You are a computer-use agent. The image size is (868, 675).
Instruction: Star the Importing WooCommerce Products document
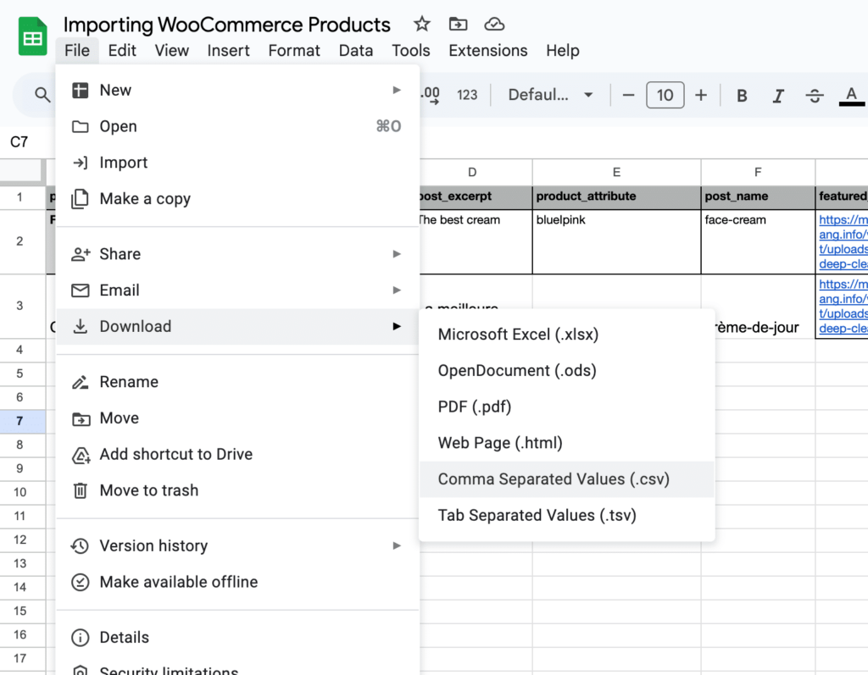(422, 24)
